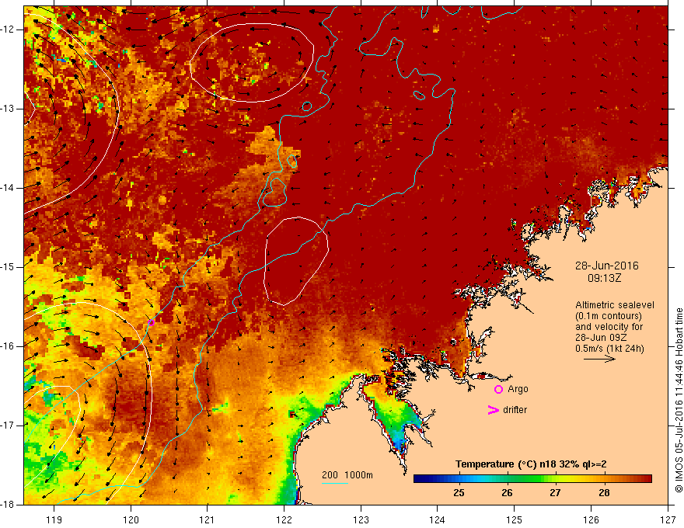684x528 pixels.
Task: Click longitude axis label 127
Action: [668, 519]
